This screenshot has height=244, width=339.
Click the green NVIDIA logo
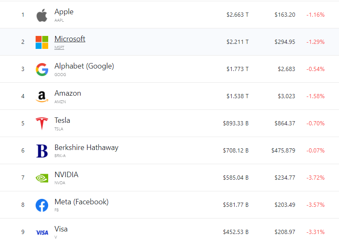[41, 178]
